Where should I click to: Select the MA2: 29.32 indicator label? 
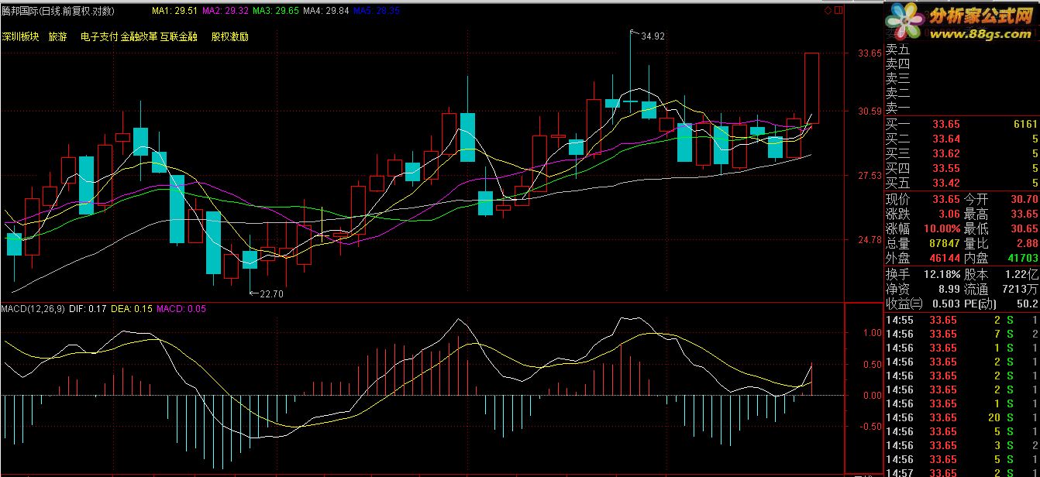tap(226, 11)
